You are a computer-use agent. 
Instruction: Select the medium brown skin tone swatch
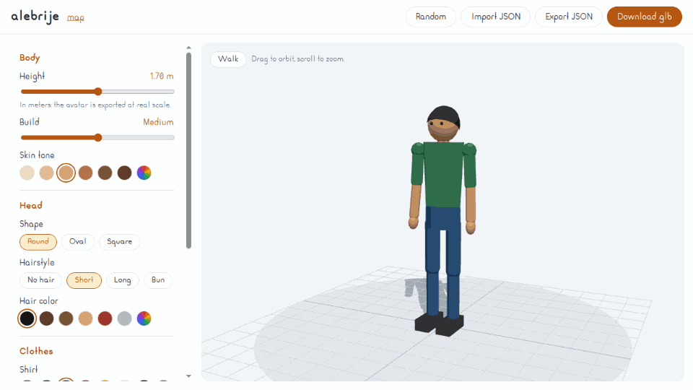(x=85, y=173)
